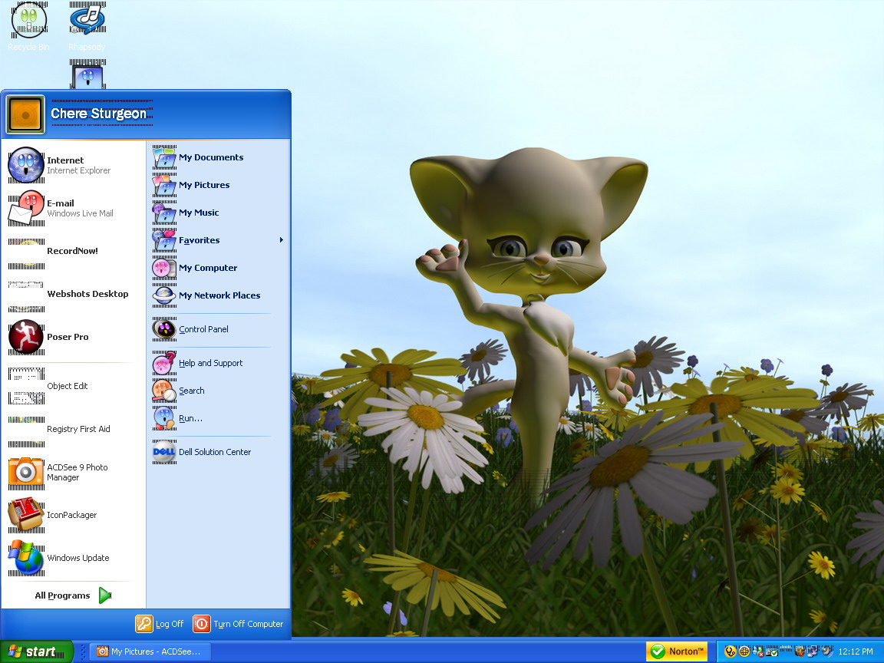Open Favorites star folder icon
Viewport: 884px width, 663px height.
(x=164, y=240)
